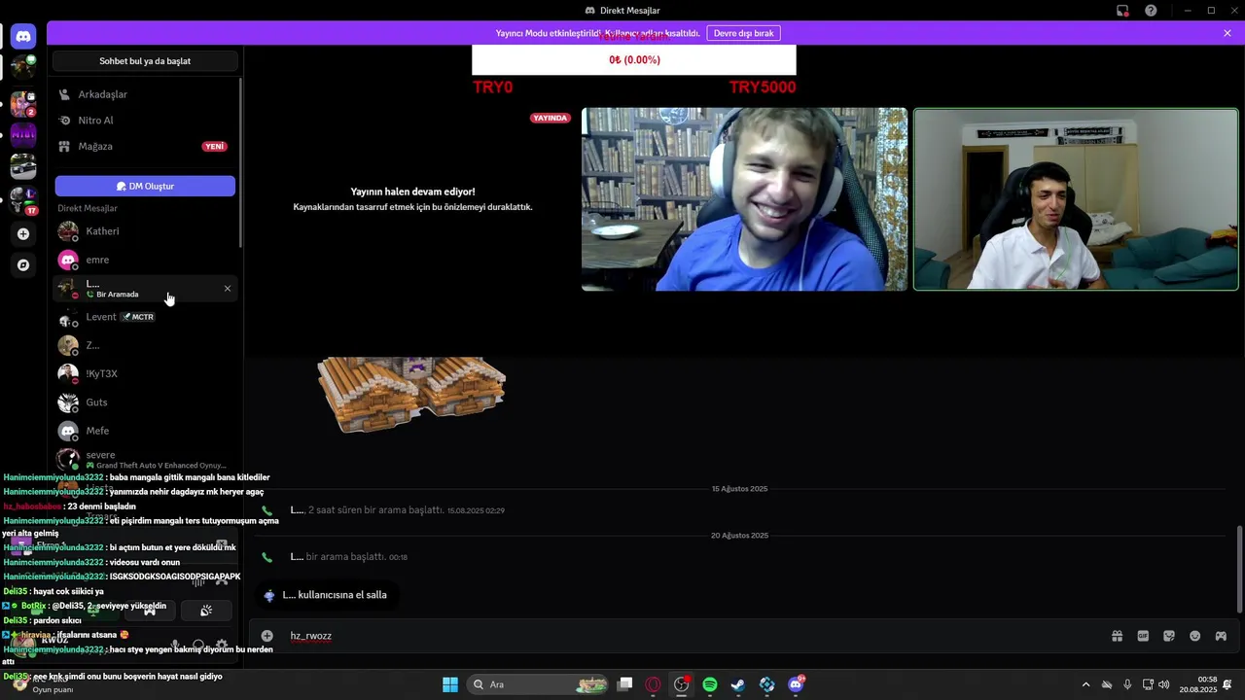
Task: Open Arkadaşlar friends page
Action: click(145, 94)
